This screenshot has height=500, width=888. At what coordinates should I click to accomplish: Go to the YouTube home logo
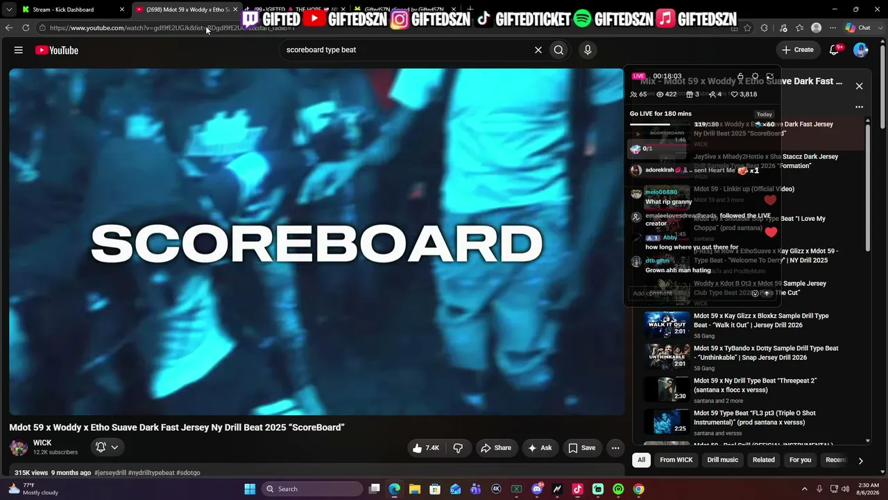click(57, 50)
